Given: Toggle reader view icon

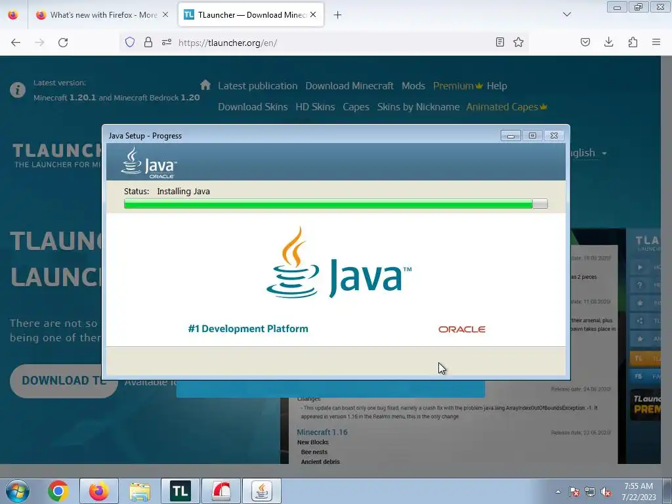Looking at the screenshot, I should pos(499,42).
